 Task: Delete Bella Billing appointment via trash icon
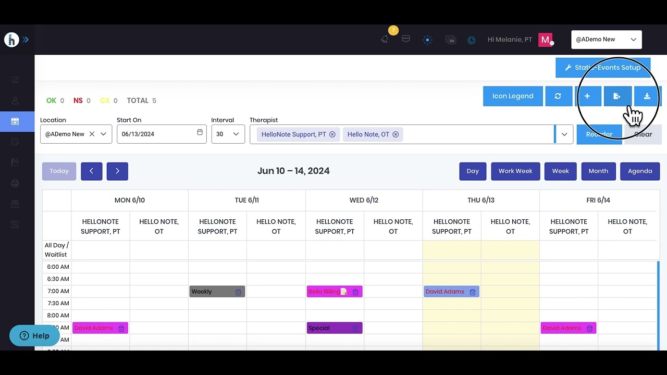pos(355,292)
